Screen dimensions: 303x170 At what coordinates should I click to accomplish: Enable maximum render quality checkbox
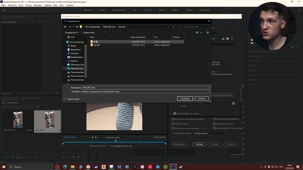[x=173, y=119]
